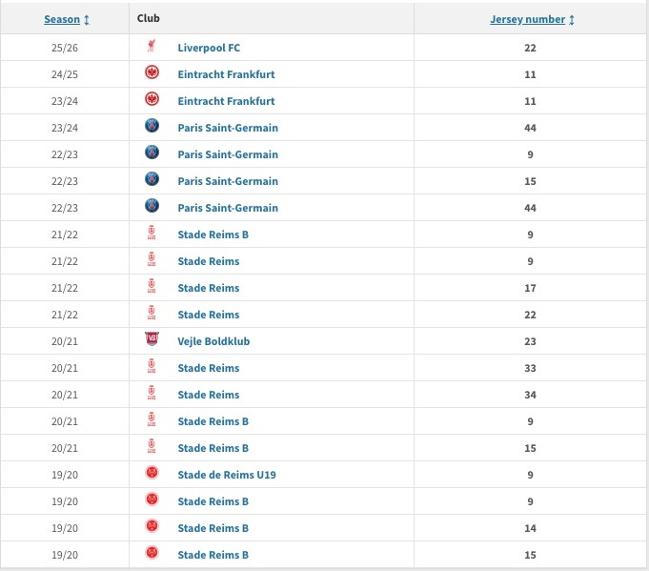
Task: Click the Eintracht Frankfurt crest for season 23/24
Action: (152, 101)
